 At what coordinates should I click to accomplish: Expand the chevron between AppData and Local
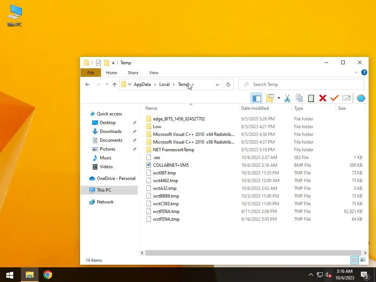(155, 85)
